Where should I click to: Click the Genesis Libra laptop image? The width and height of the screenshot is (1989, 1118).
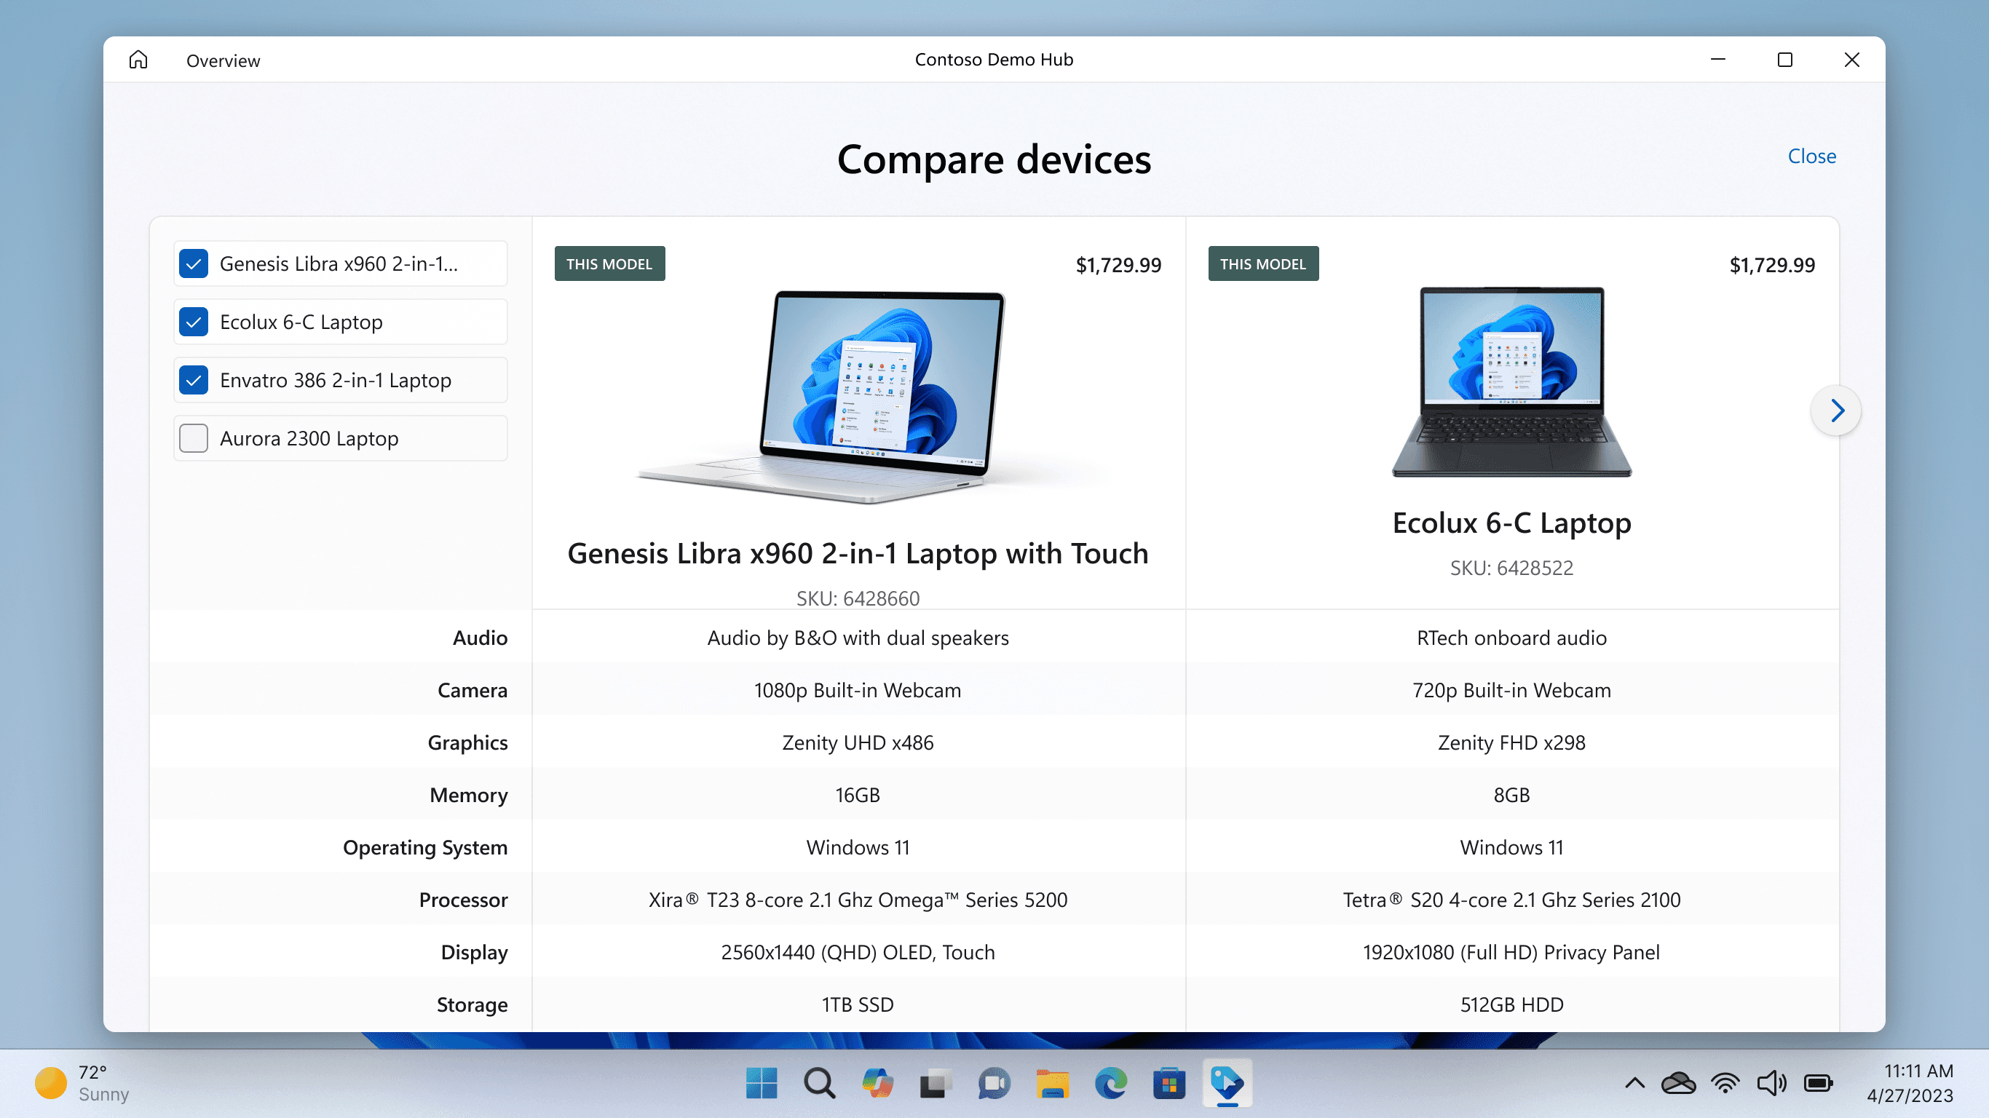pyautogui.click(x=857, y=396)
